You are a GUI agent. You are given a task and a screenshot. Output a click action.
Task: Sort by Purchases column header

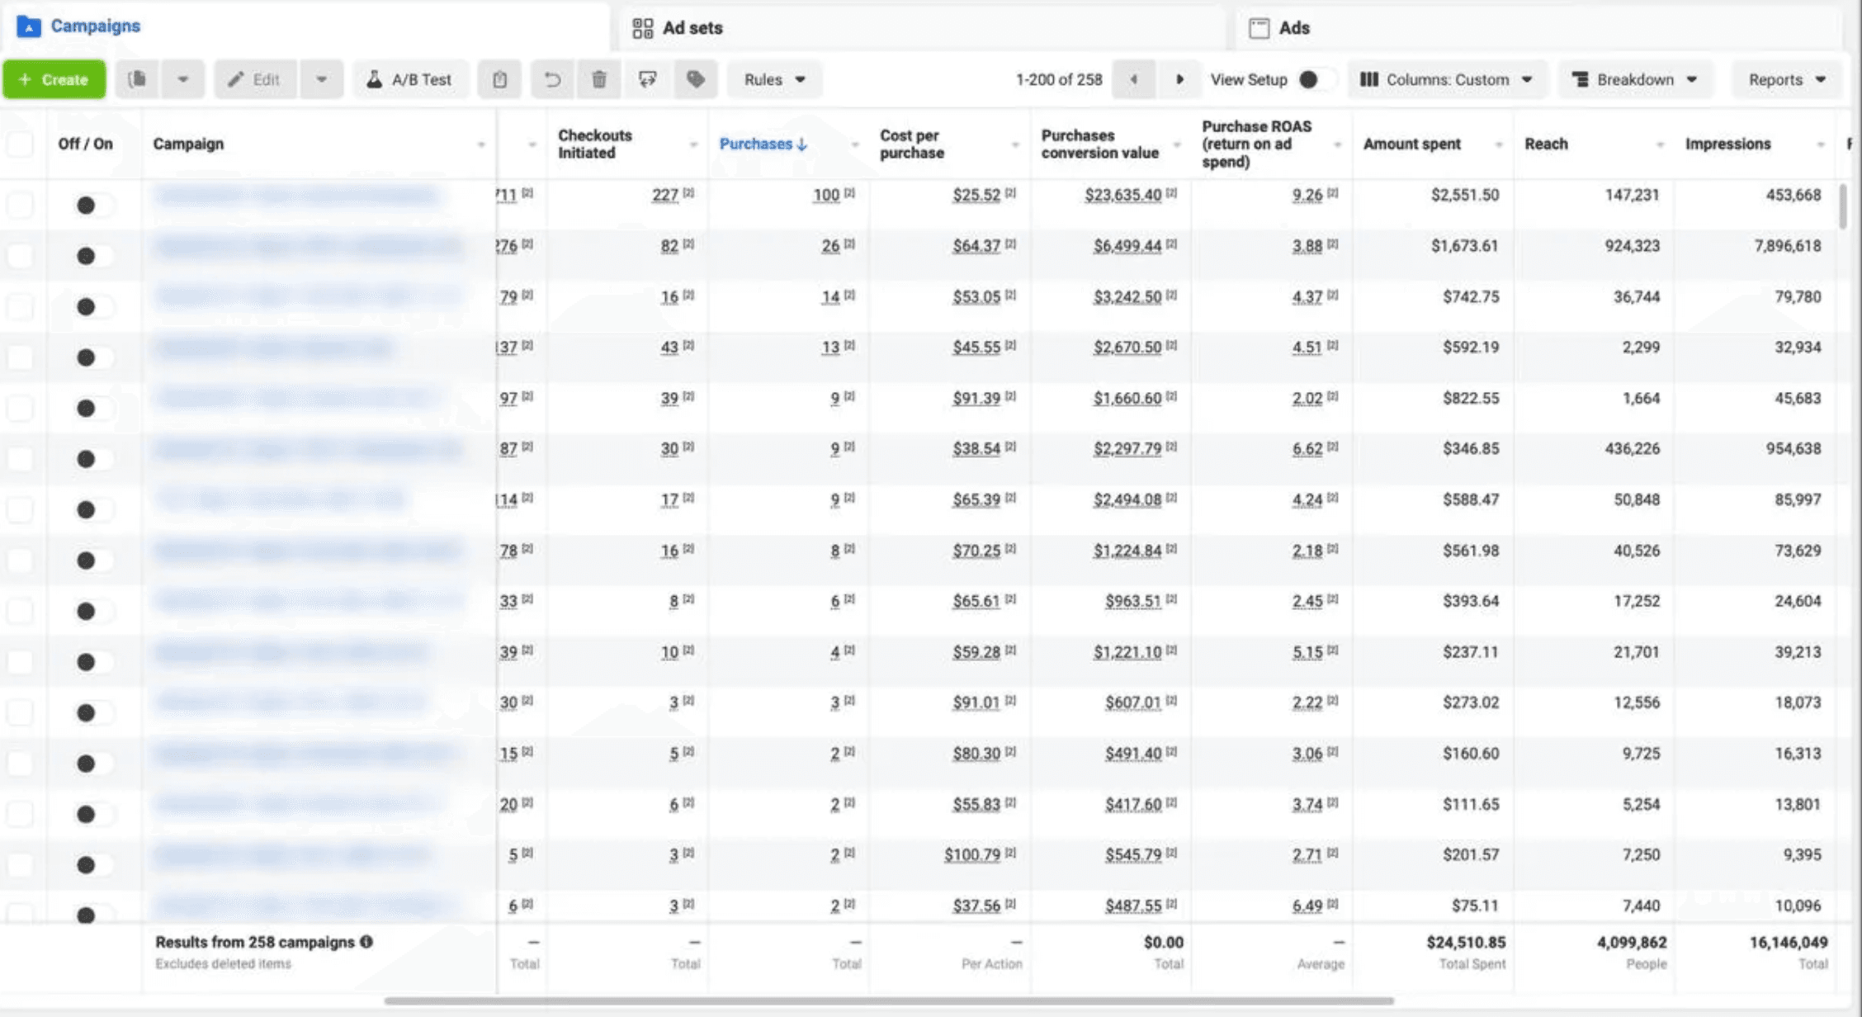pos(755,144)
